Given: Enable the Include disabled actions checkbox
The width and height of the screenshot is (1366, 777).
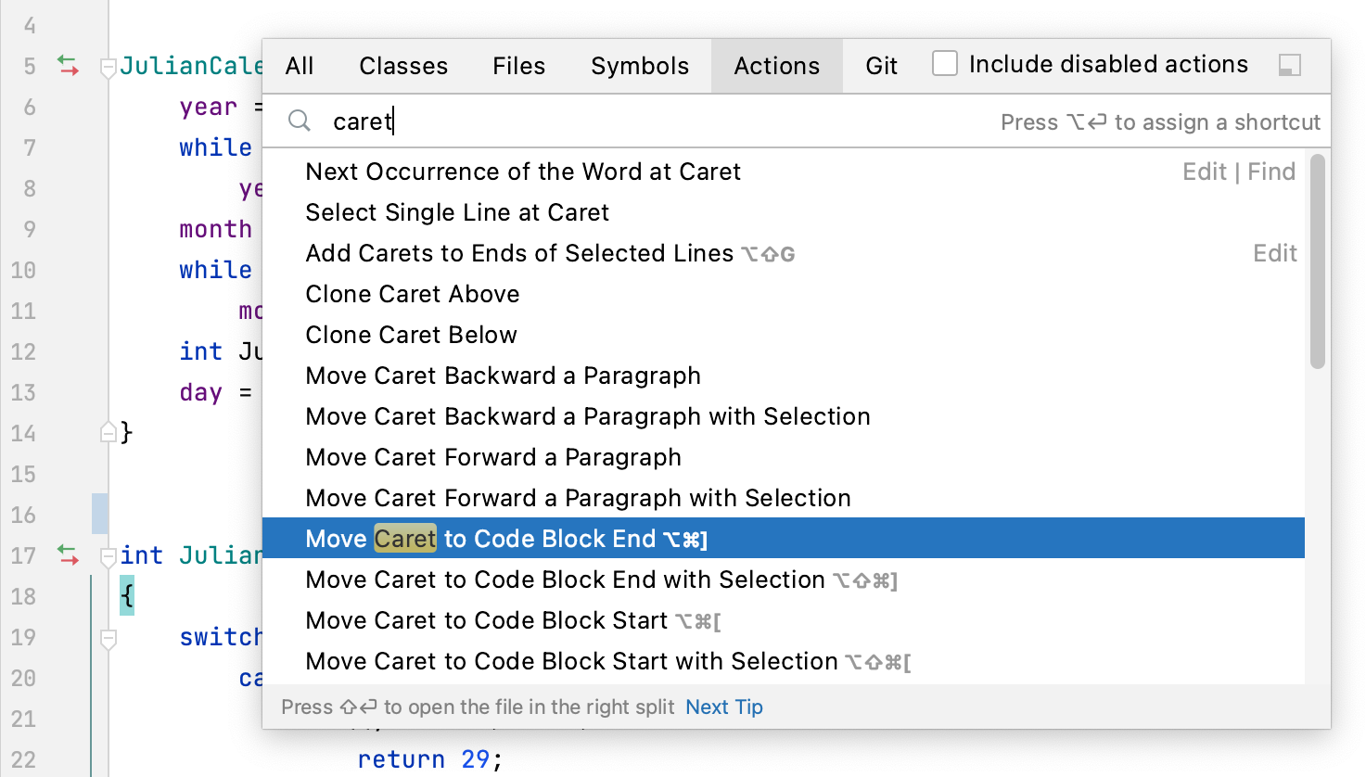Looking at the screenshot, I should point(945,63).
